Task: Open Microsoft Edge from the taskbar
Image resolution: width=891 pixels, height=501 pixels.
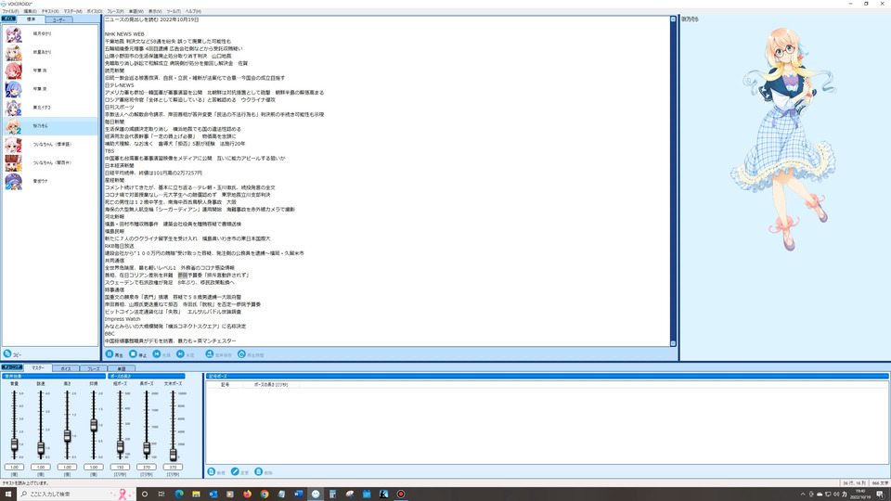Action: point(179,495)
